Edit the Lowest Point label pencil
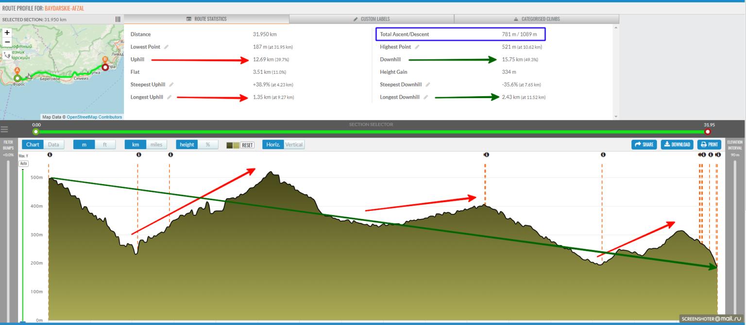The height and width of the screenshot is (325, 746). [167, 47]
